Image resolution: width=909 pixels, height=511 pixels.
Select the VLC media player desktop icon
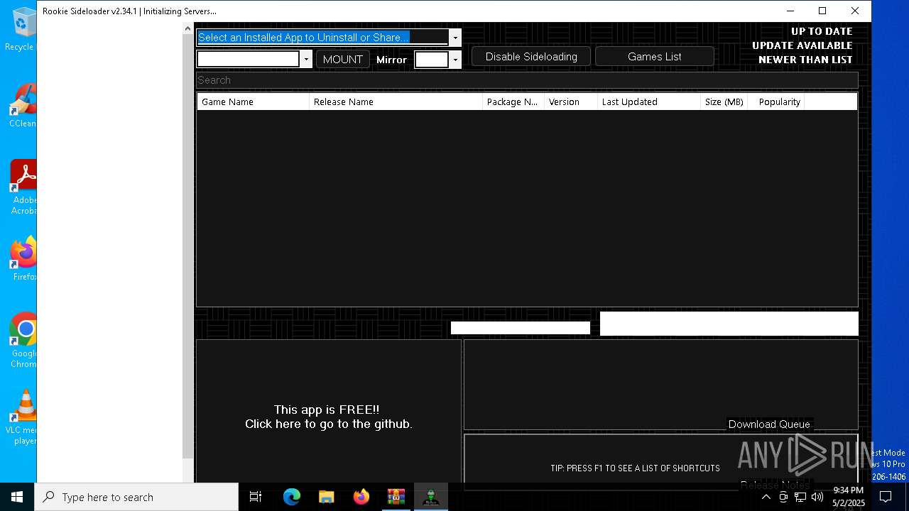tap(23, 417)
